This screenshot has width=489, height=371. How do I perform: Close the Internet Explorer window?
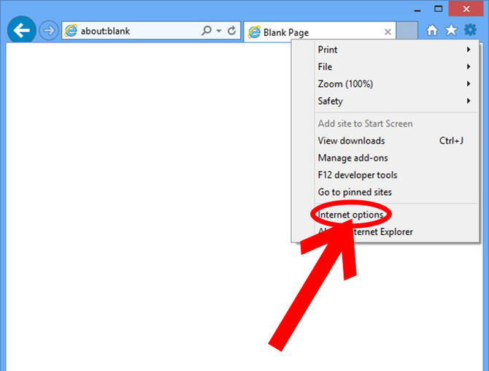click(466, 9)
